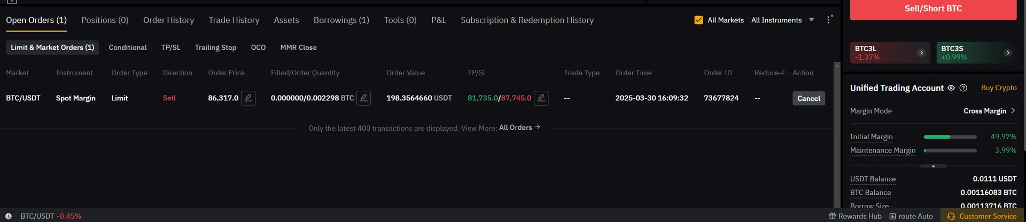The width and height of the screenshot is (1026, 222).
Task: Open three-dot more options menu
Action: click(x=828, y=20)
